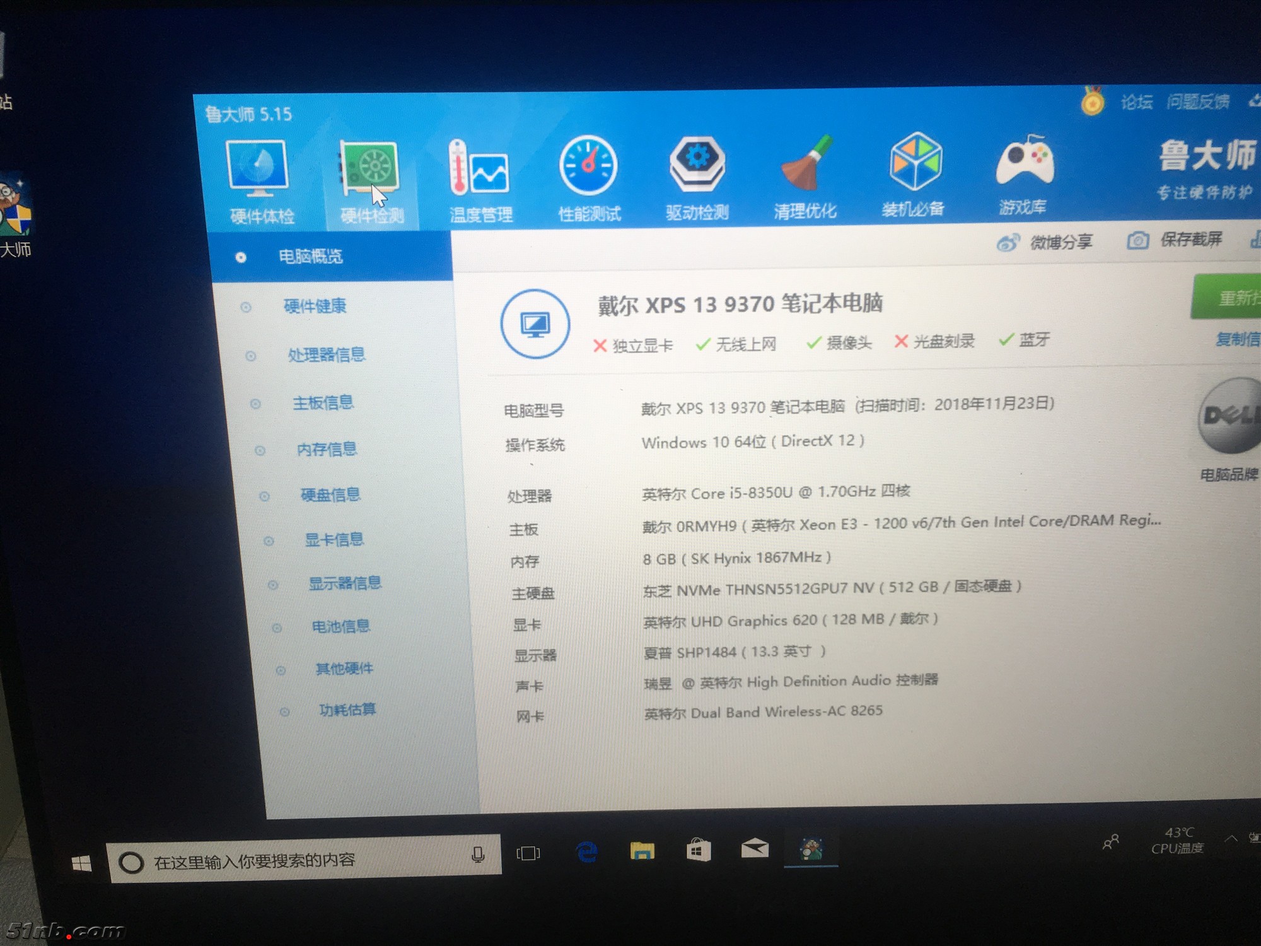Select the 装机必备 essential software cube icon
1261x946 pixels.
click(915, 162)
